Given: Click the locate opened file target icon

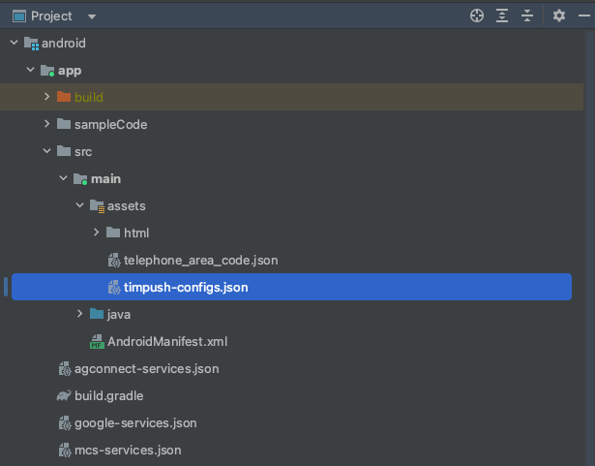Looking at the screenshot, I should coord(476,16).
